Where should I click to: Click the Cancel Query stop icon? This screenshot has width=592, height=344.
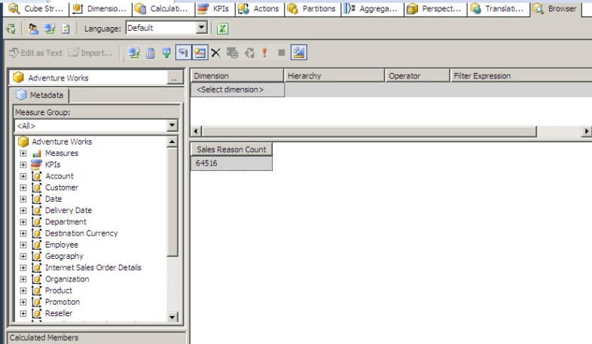281,53
